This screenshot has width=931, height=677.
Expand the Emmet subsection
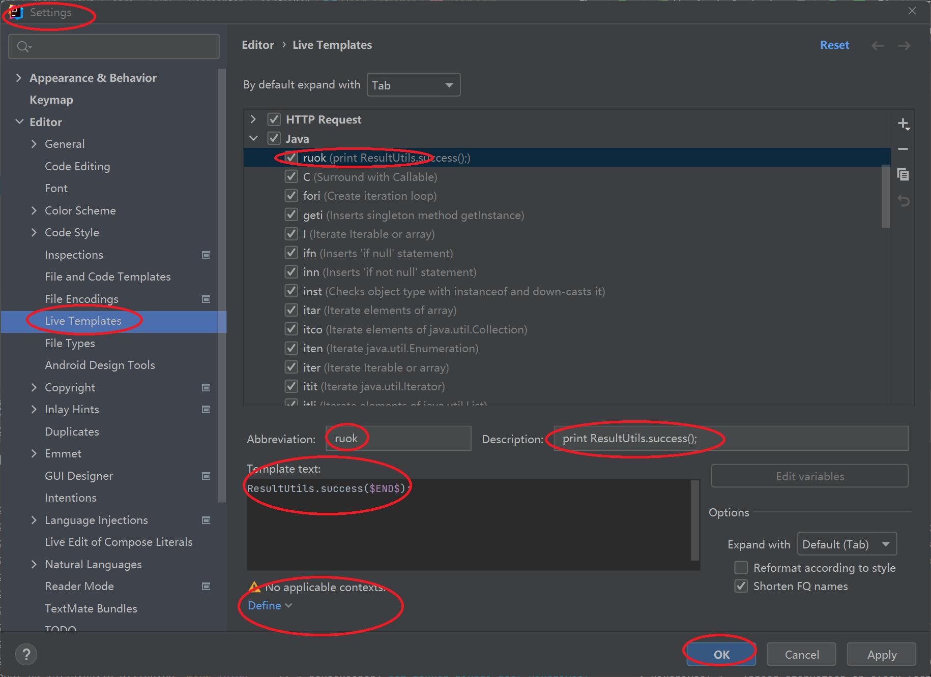pos(34,453)
